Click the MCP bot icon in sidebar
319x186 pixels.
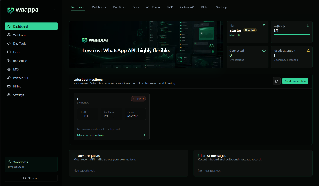9,69
